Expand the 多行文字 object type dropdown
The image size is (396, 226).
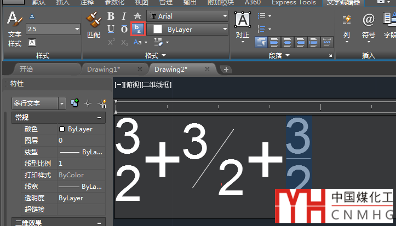(61, 103)
